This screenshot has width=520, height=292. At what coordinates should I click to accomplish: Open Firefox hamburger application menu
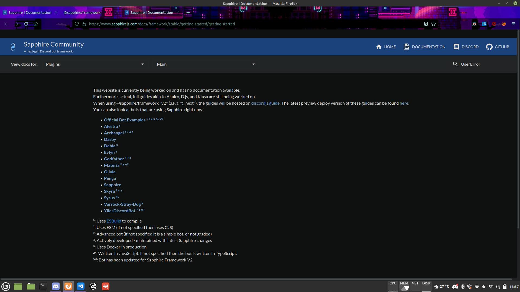click(x=513, y=24)
